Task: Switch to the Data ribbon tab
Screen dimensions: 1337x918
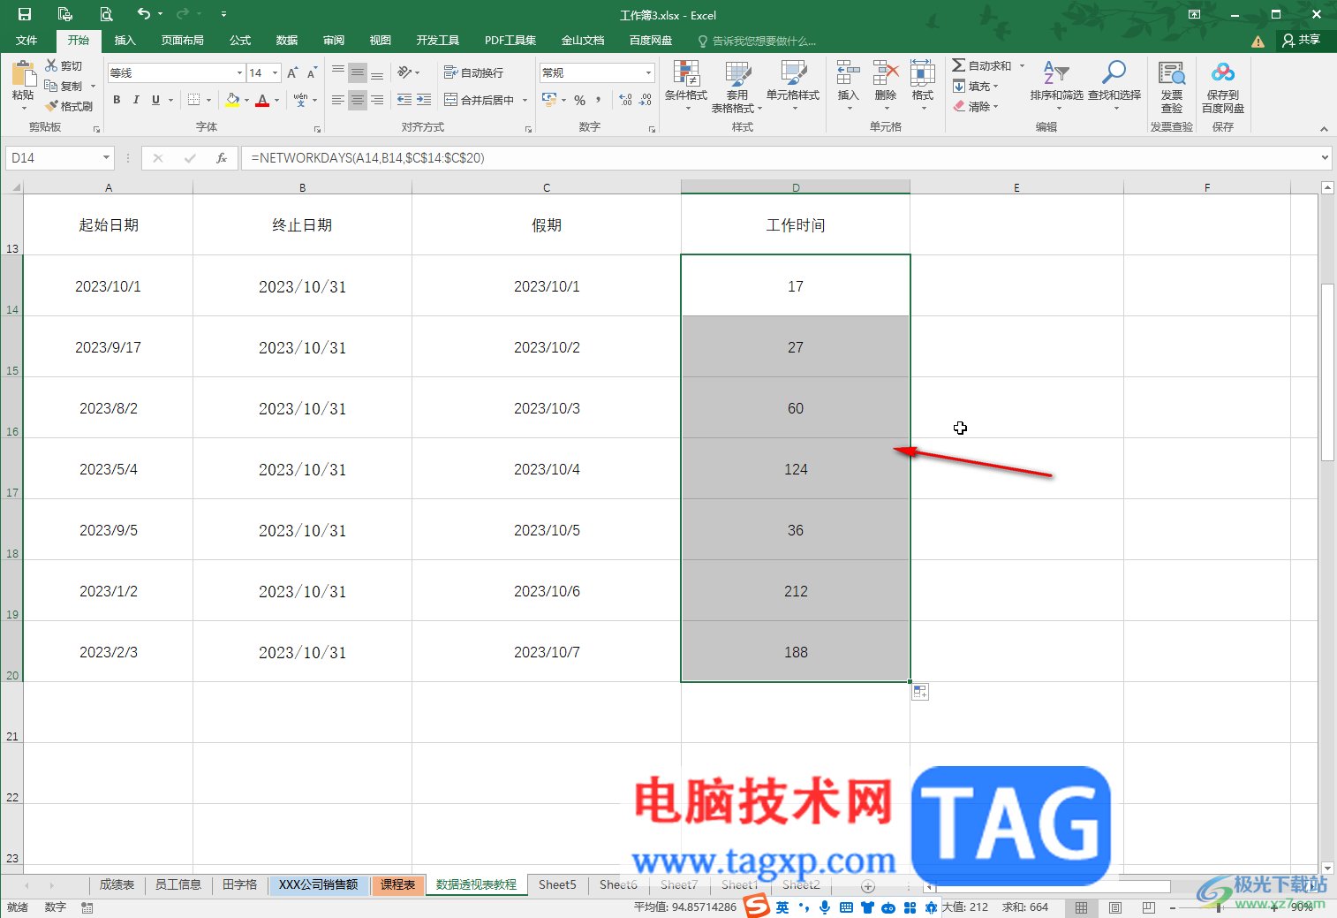Action: [x=287, y=40]
